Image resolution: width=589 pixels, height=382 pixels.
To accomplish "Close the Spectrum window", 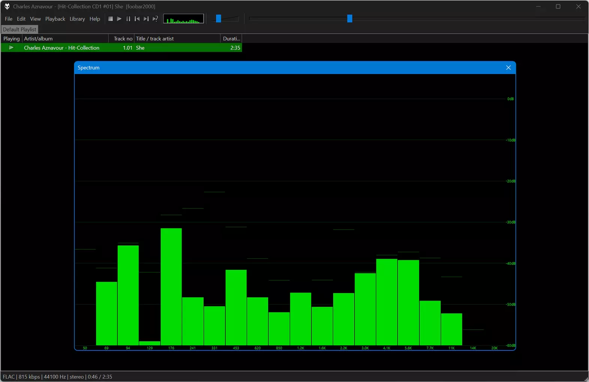I will [x=508, y=67].
